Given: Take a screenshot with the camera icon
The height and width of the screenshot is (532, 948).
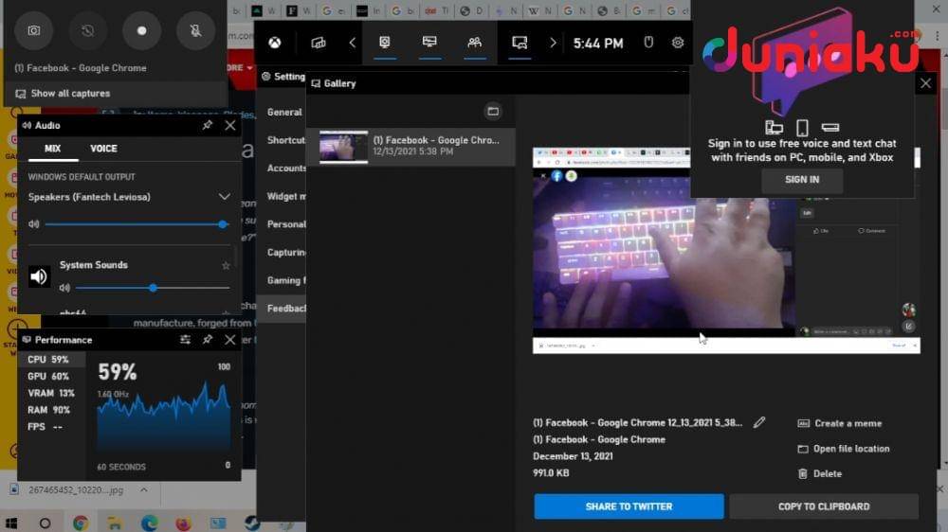Looking at the screenshot, I should [34, 30].
